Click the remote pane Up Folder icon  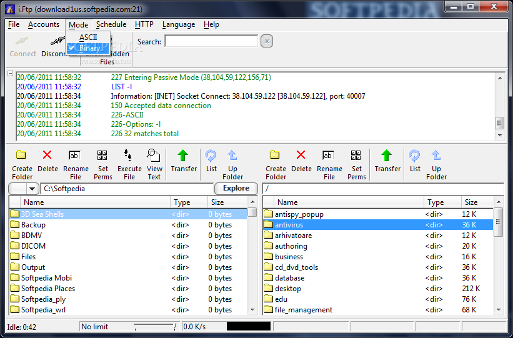pyautogui.click(x=436, y=155)
